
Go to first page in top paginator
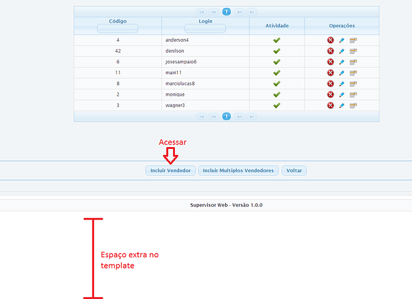point(202,12)
